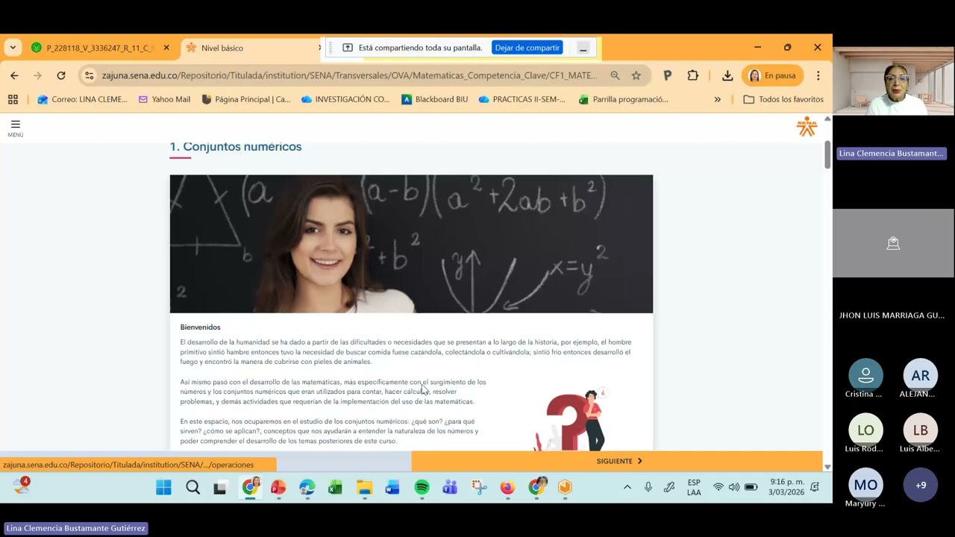
Task: Select Cristina participant avatar
Action: [865, 375]
